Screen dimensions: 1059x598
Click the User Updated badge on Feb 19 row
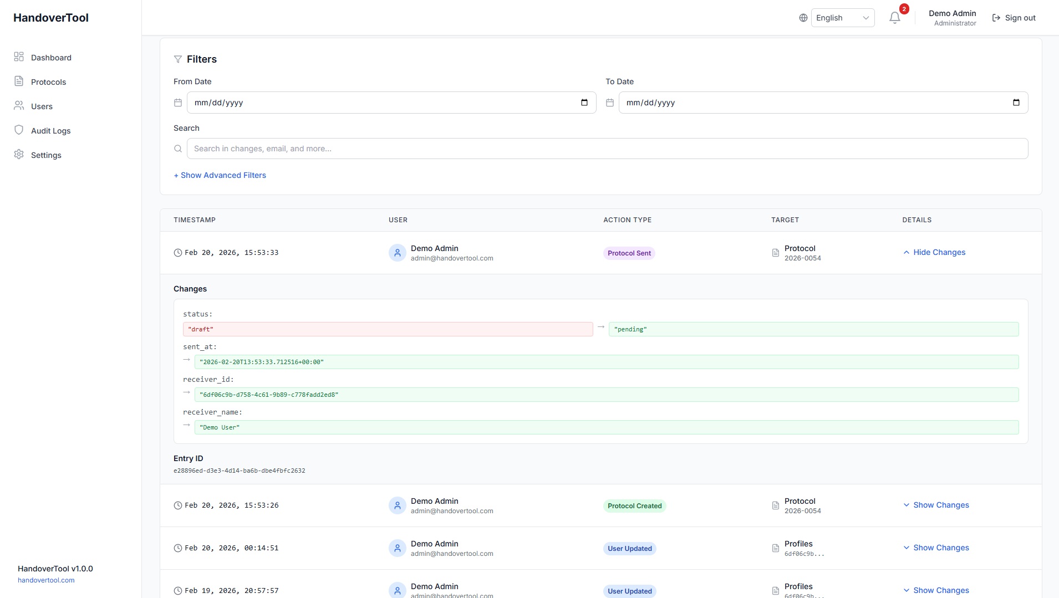(630, 591)
